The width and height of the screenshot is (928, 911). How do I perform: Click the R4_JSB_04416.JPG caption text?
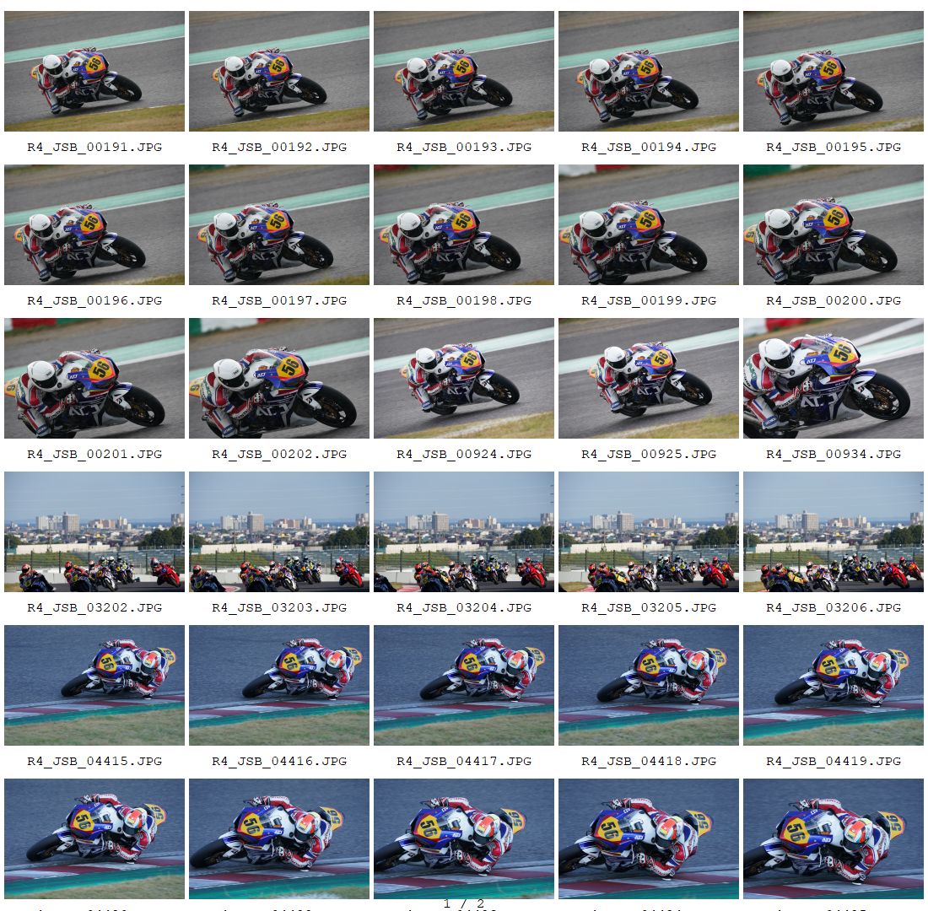point(279,761)
